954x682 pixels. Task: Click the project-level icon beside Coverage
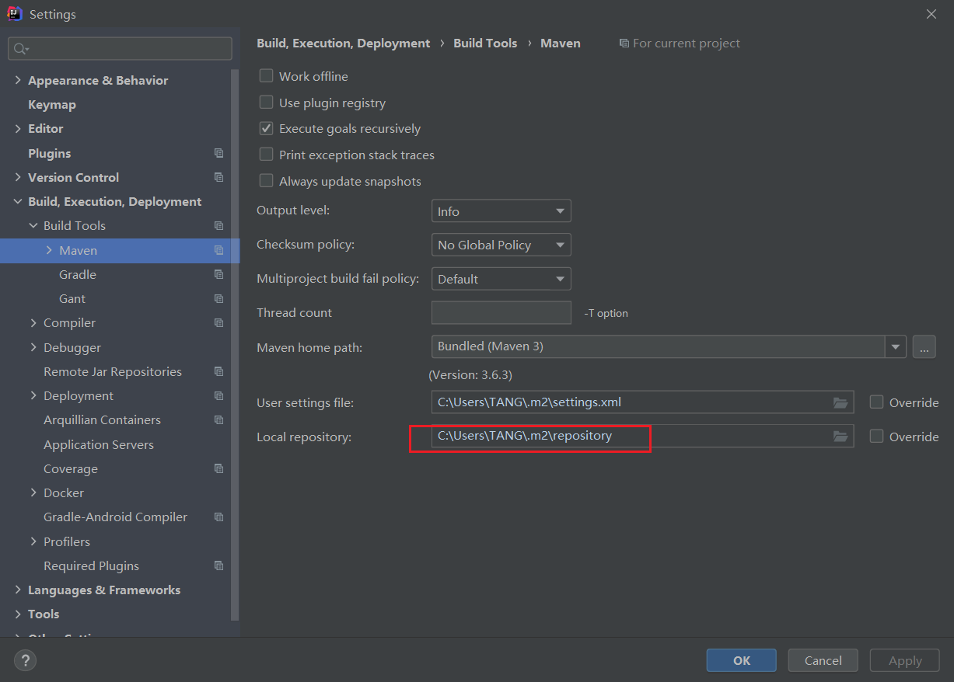219,469
